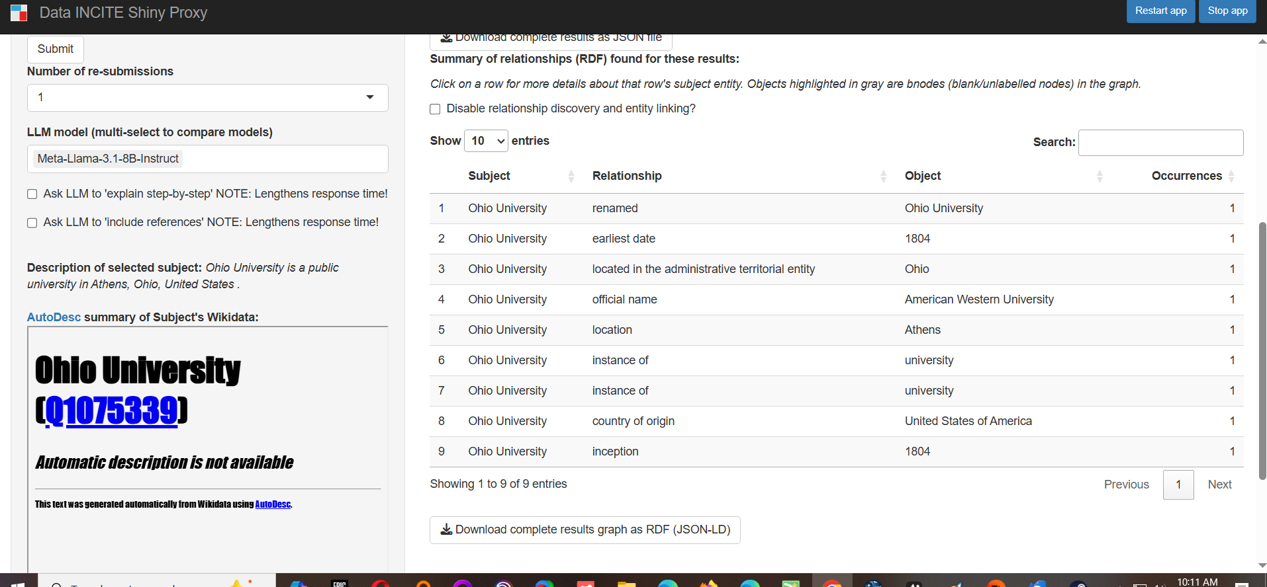Click '1804' object in row 2

tap(917, 239)
